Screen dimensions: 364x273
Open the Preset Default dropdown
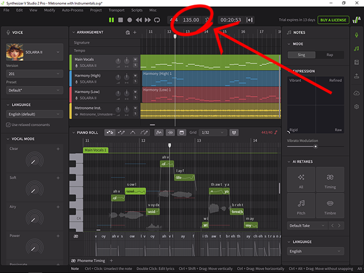tap(35, 90)
